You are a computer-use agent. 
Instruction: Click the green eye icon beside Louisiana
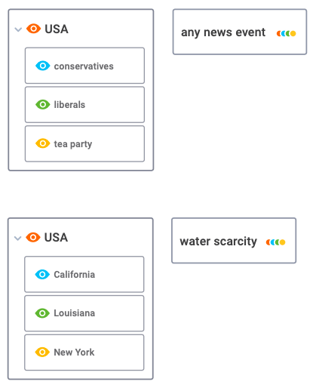(x=42, y=313)
